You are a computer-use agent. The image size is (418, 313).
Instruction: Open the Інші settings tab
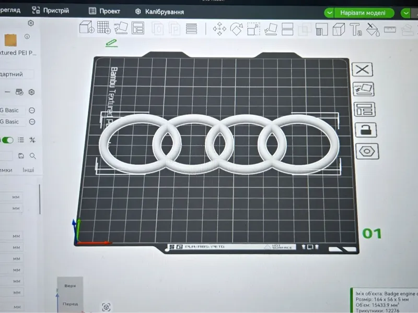pyautogui.click(x=28, y=170)
